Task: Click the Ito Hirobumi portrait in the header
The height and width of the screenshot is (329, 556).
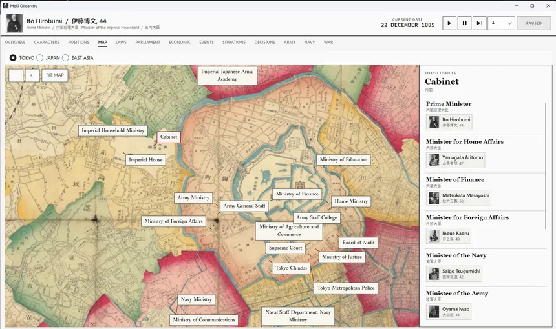Action: [14, 23]
